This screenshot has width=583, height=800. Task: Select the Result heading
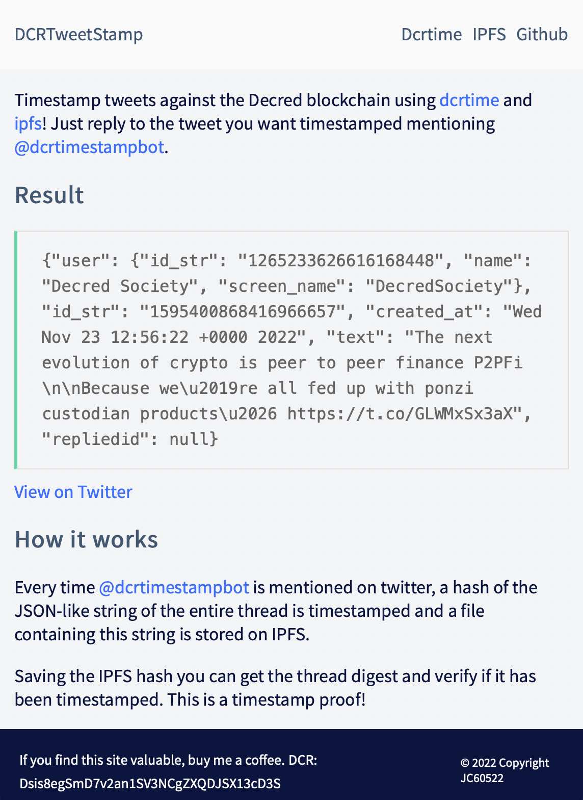(x=49, y=195)
